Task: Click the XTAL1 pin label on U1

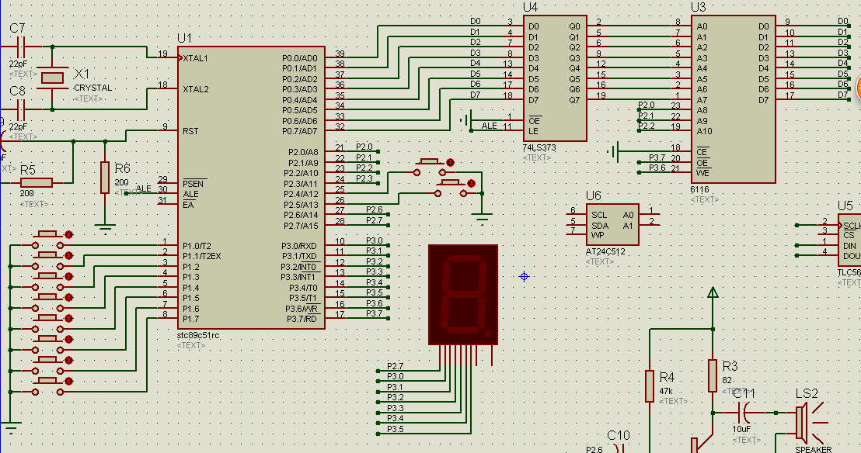Action: [x=196, y=58]
